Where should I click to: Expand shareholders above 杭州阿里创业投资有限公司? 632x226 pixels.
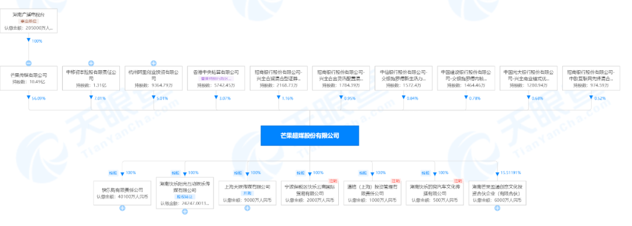pos(153,63)
